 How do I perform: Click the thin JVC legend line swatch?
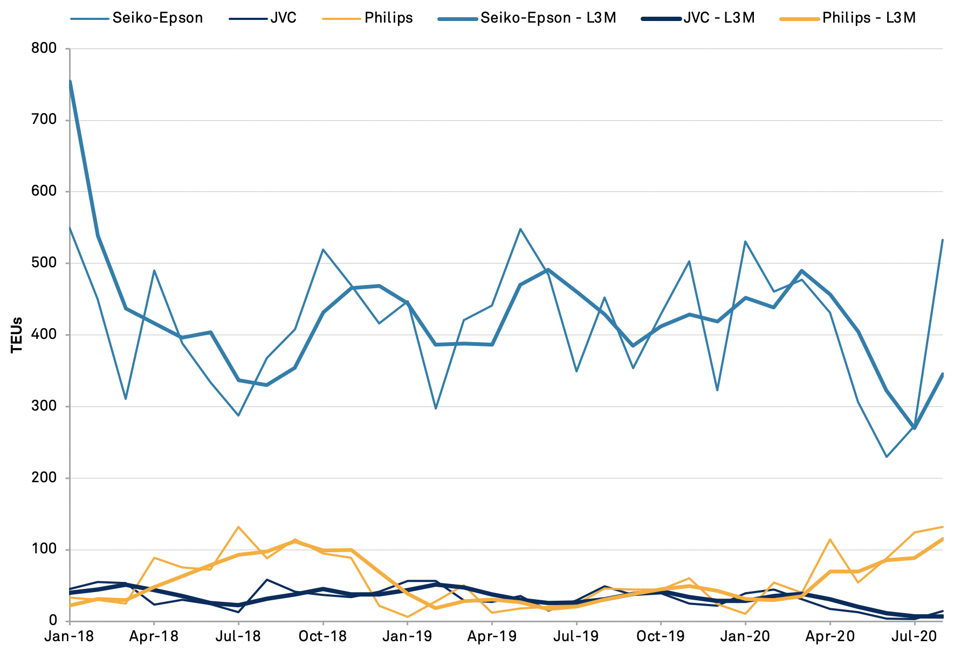248,19
